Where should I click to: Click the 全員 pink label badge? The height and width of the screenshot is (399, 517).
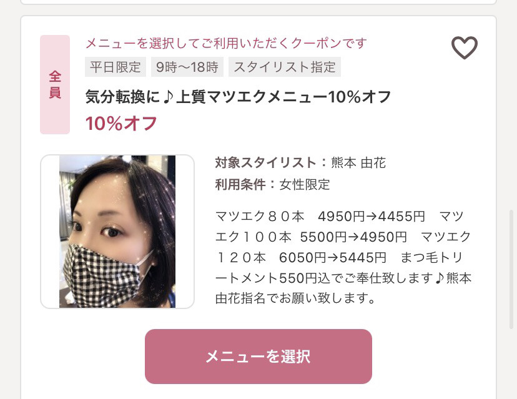click(55, 85)
